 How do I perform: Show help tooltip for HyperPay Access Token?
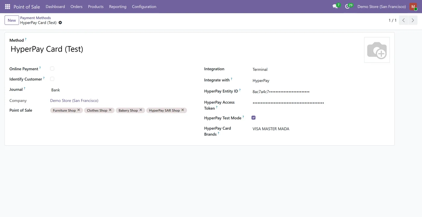coord(217,107)
